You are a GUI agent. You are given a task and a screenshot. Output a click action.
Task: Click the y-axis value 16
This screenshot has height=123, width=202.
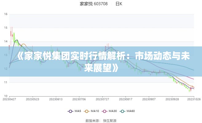tap(6, 14)
